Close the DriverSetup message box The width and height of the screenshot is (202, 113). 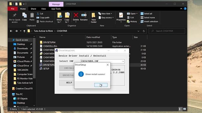click(108, 65)
